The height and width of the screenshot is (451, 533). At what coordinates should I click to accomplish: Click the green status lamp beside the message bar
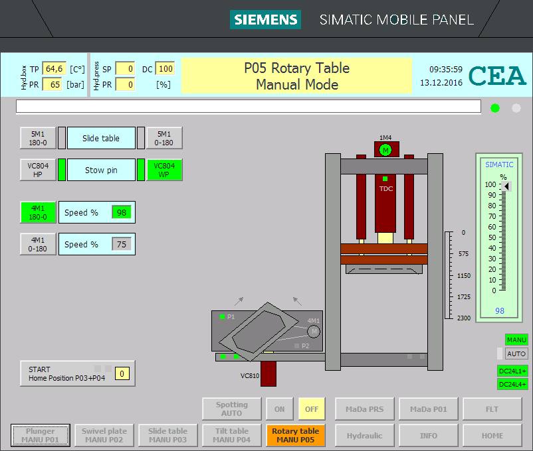point(495,108)
